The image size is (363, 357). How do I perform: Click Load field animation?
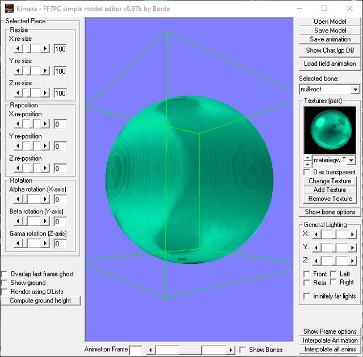(x=330, y=64)
